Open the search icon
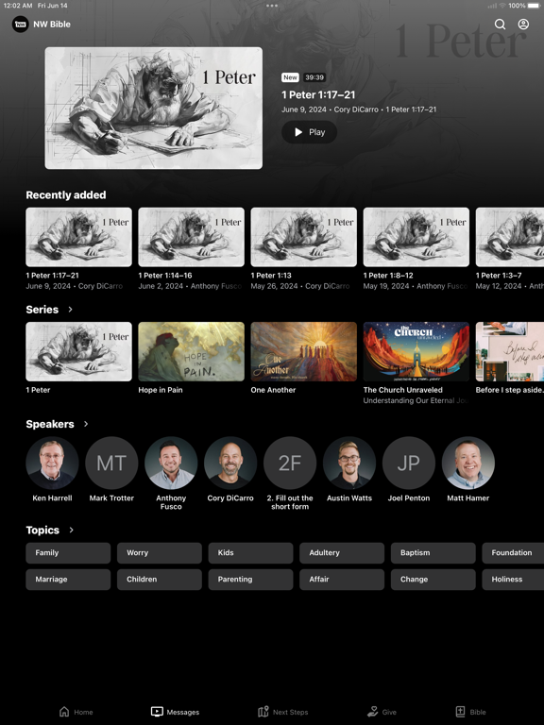 (x=500, y=24)
